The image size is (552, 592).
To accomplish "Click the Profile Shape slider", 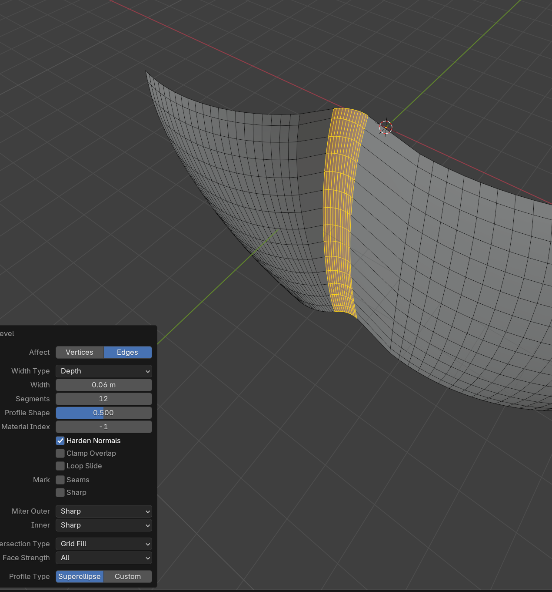I will [x=103, y=413].
